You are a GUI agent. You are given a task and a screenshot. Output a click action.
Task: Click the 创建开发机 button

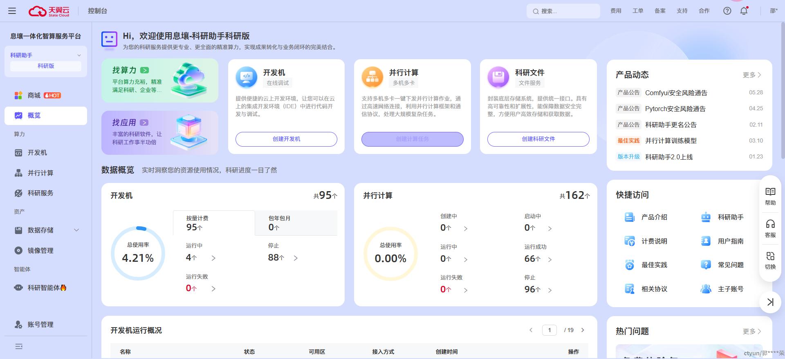[x=286, y=139]
